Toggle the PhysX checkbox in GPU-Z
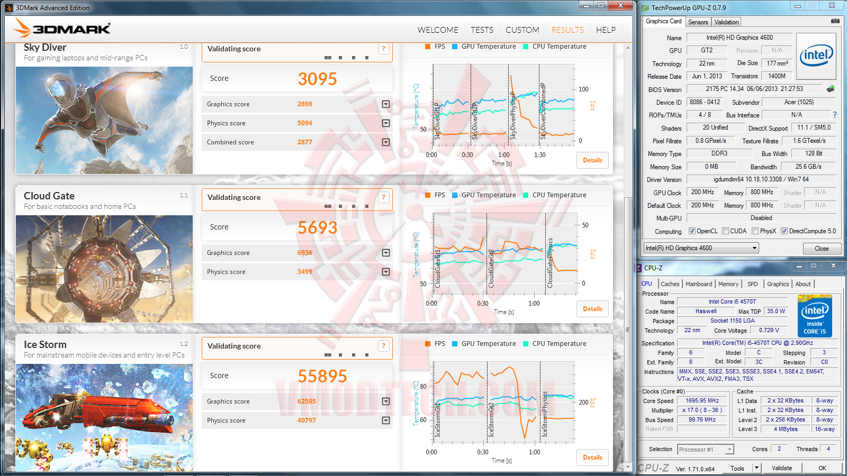The width and height of the screenshot is (847, 476). tap(755, 231)
